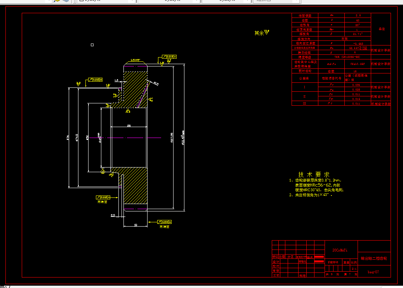Image resolution: width=403 pixels, height=288 pixels.
Task: Click the 法面模数 table cell
Action: [305, 16]
